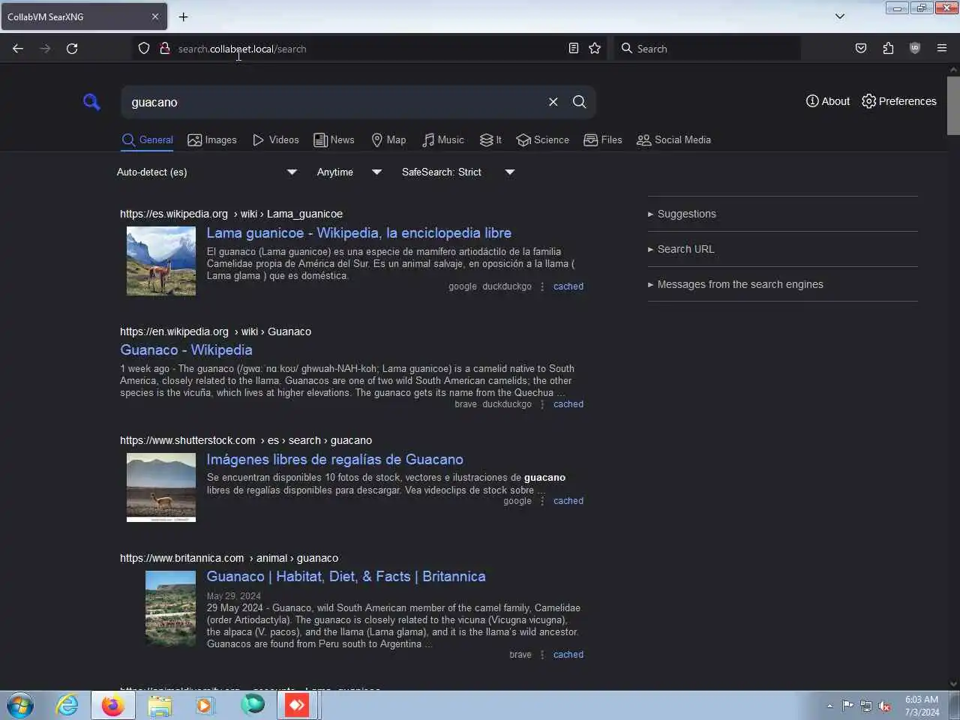Launch Internet Explorer from taskbar
The image size is (960, 720).
(x=67, y=706)
